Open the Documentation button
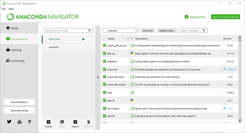245x133 pixels. click(x=19, y=102)
